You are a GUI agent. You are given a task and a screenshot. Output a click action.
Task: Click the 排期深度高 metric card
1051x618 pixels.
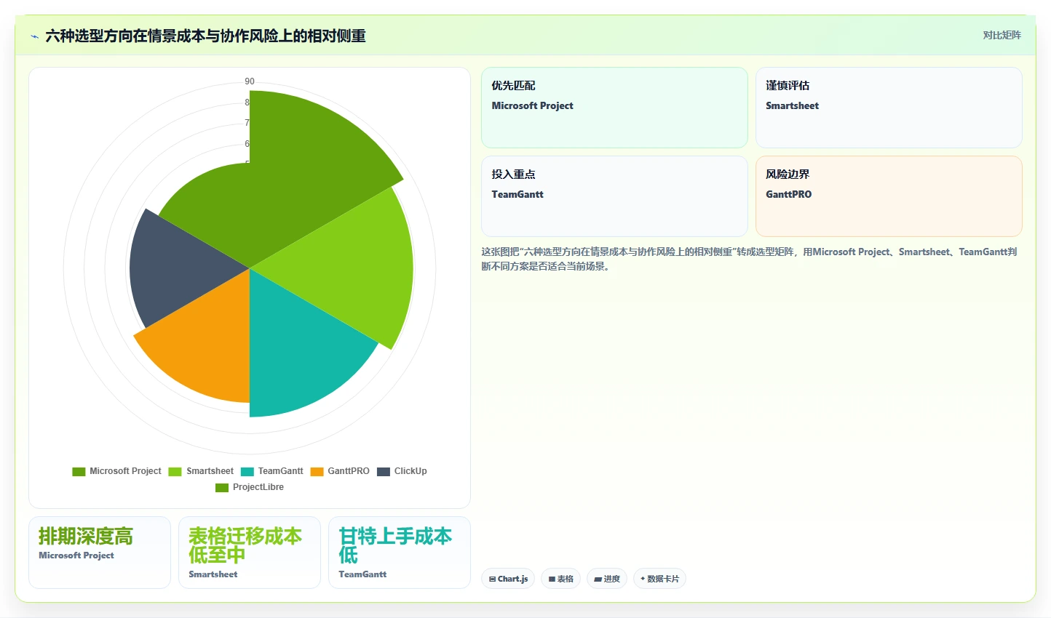(x=100, y=553)
